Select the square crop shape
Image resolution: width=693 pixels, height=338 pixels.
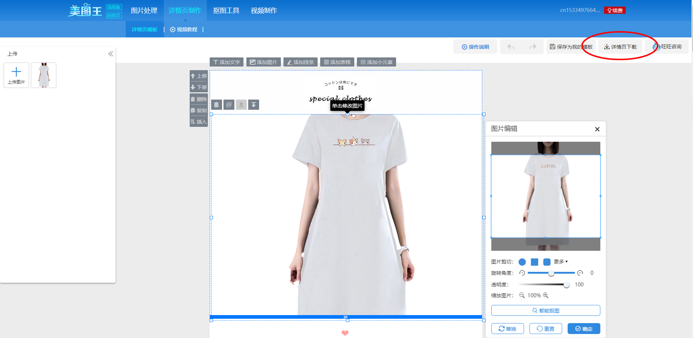[x=535, y=262]
